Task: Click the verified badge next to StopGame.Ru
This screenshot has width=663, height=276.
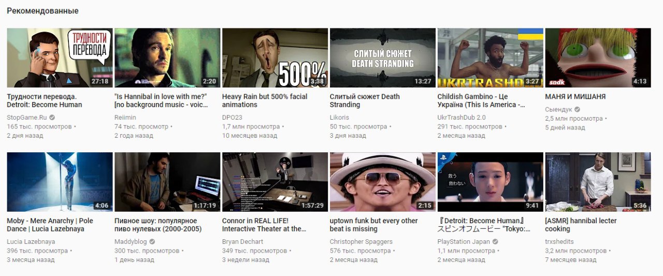Action: pyautogui.click(x=52, y=118)
